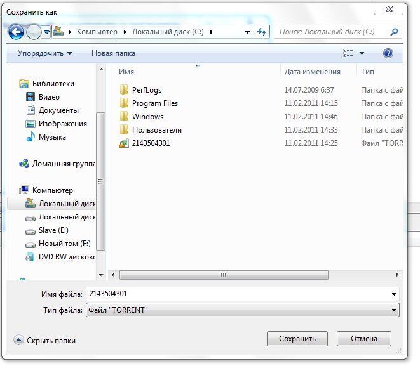Open the Документы library
420x366 pixels.
[58, 110]
